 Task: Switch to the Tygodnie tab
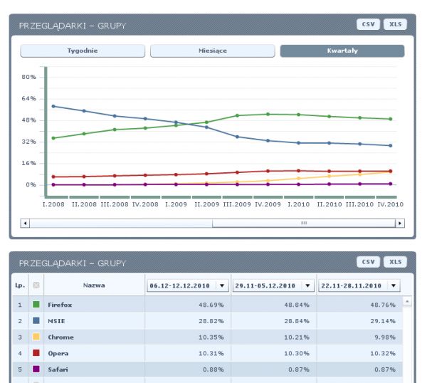(x=83, y=51)
